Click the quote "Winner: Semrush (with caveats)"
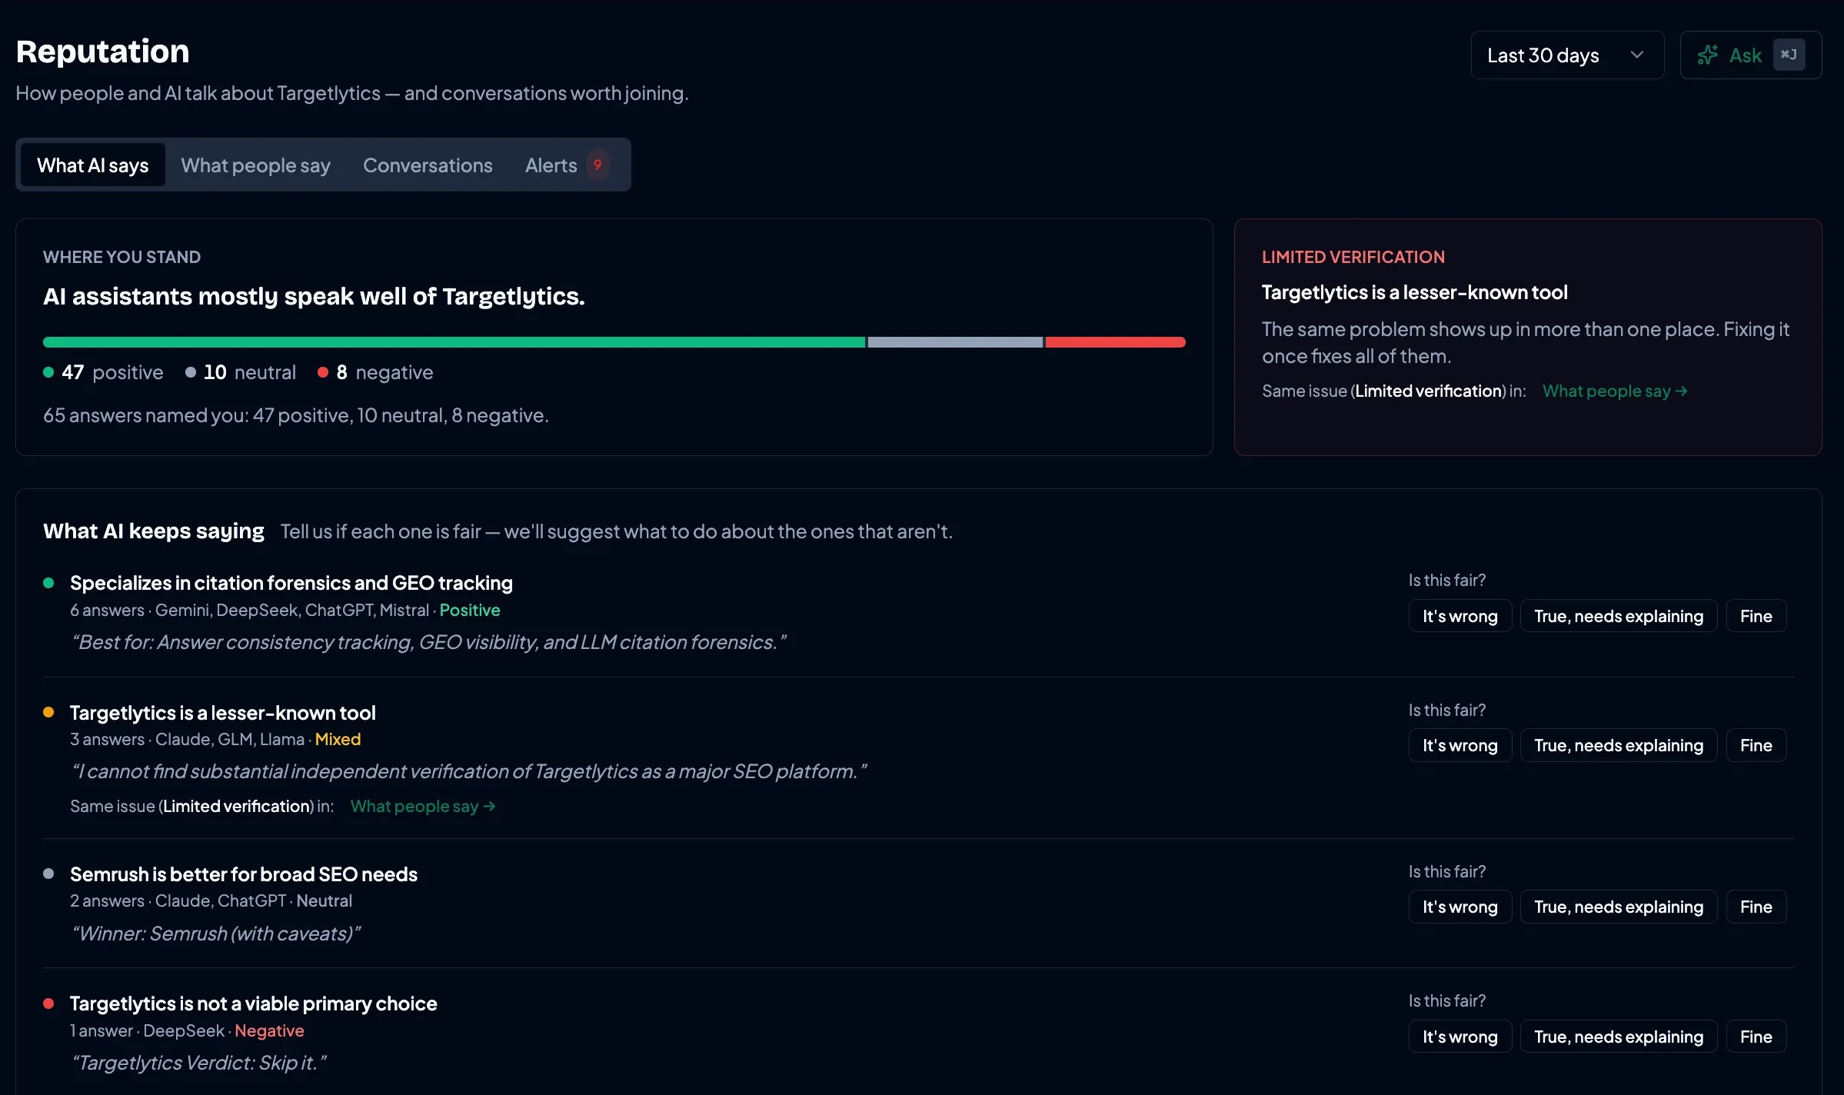The image size is (1844, 1095). coord(215,934)
